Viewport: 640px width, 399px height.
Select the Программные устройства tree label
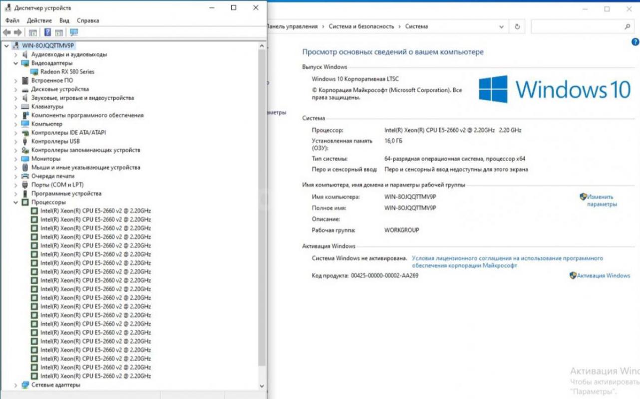coord(66,194)
